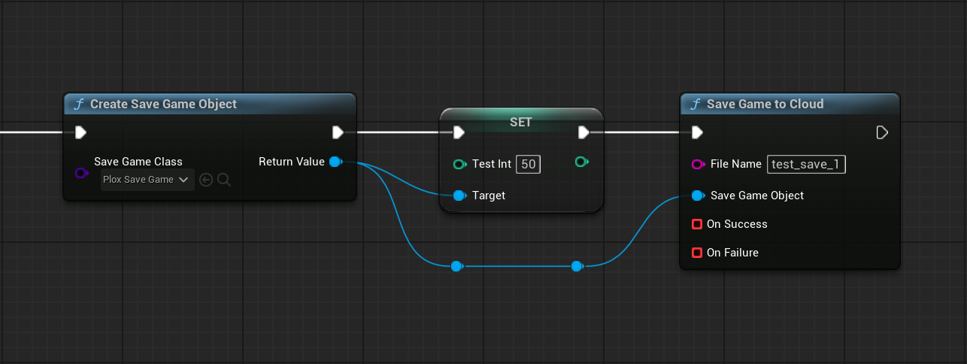Viewport: 967px width, 364px height.
Task: Click the use-selected-asset arrow icon
Action: click(206, 180)
